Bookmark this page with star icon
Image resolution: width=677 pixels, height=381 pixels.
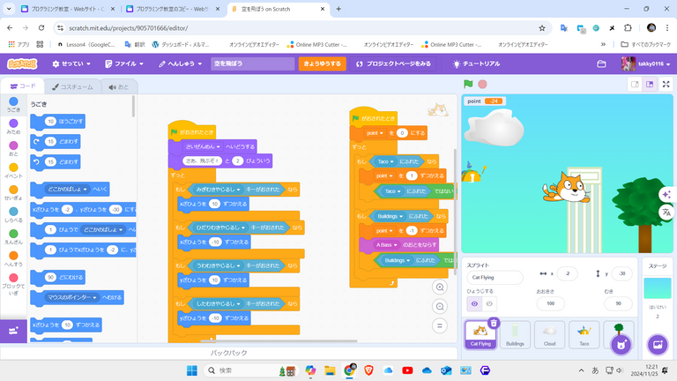542,28
